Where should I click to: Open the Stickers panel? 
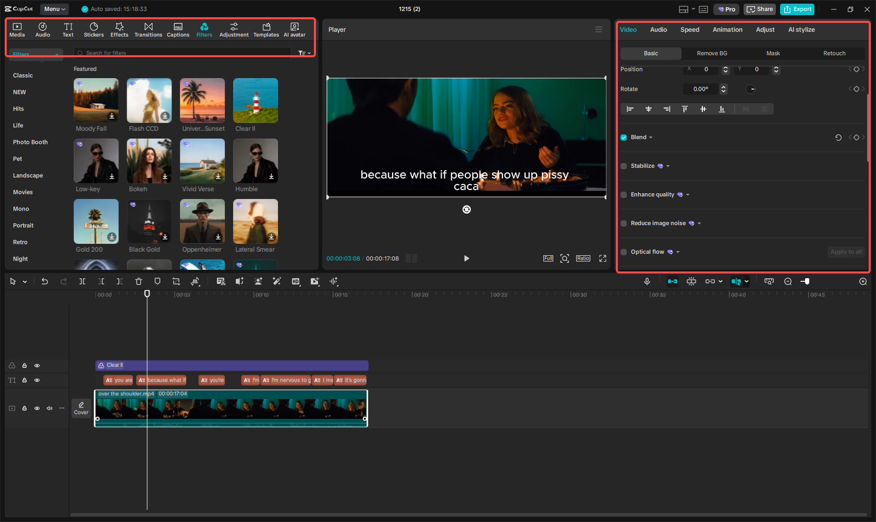94,30
